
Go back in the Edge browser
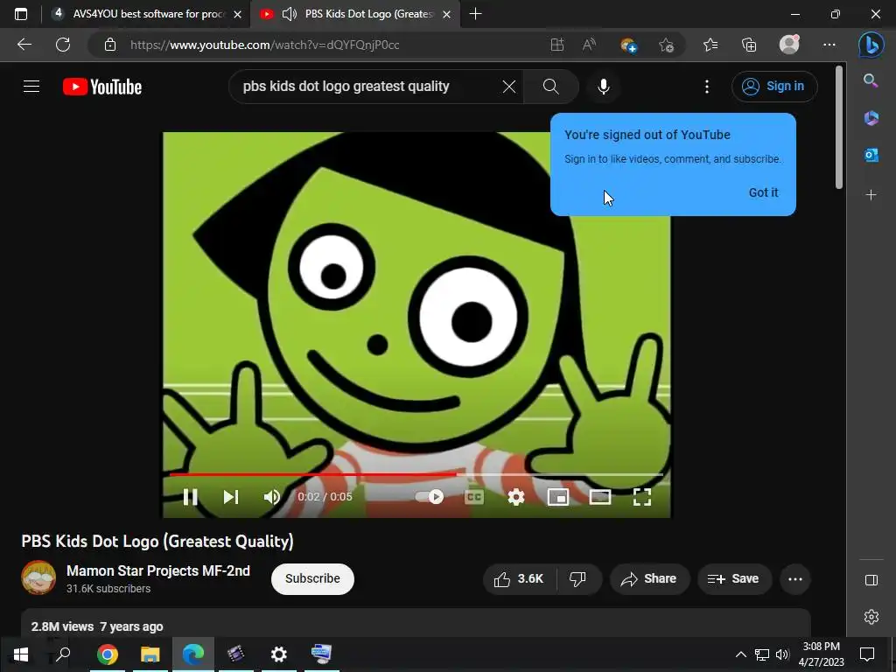tap(24, 45)
